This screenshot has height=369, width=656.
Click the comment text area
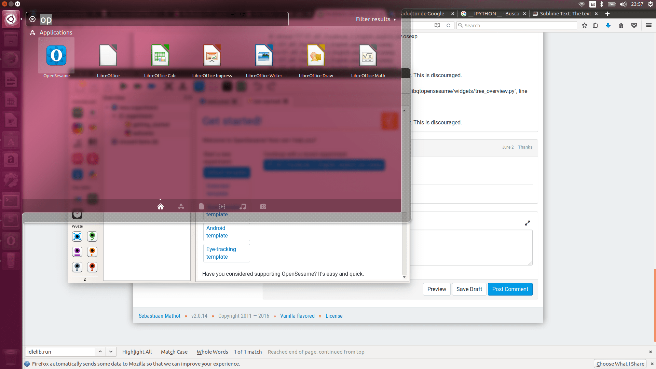tap(471, 247)
